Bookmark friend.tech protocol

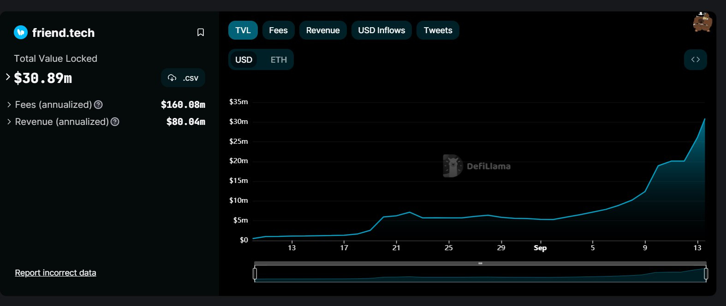pos(201,32)
